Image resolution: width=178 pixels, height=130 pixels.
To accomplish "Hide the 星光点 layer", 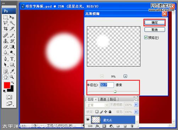I will (88, 119).
